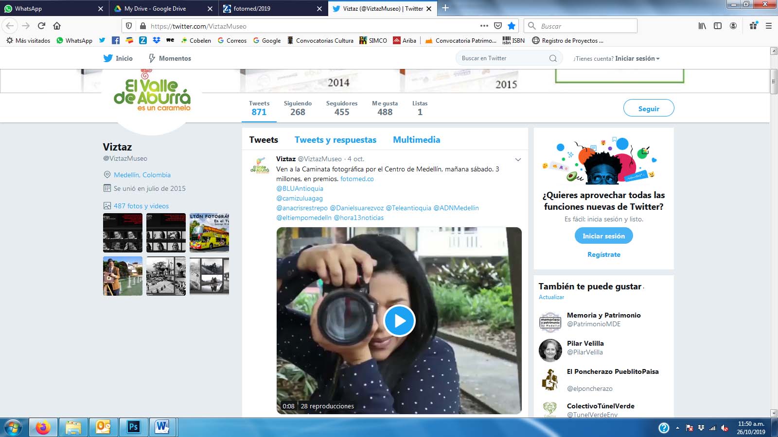This screenshot has height=437, width=778.
Task: Click the Firefox reload page icon
Action: [41, 26]
